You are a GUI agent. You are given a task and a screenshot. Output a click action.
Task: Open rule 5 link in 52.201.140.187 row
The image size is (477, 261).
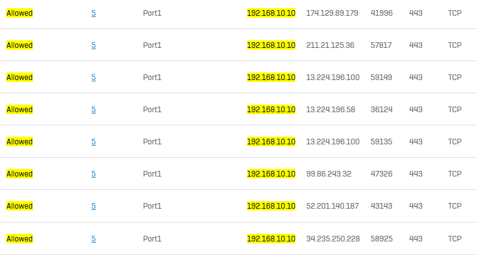point(93,206)
